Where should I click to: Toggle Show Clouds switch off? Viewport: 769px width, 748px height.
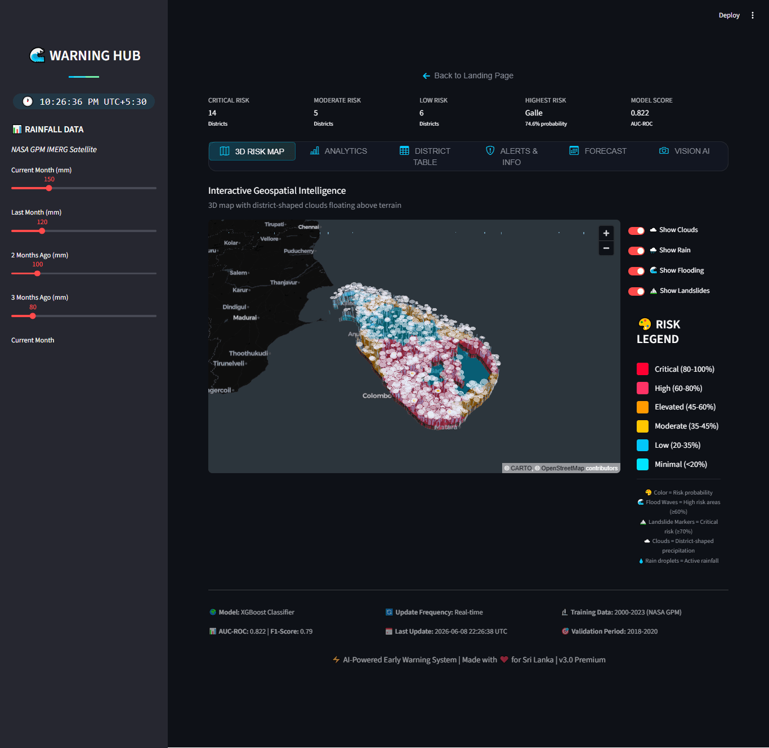tap(636, 230)
